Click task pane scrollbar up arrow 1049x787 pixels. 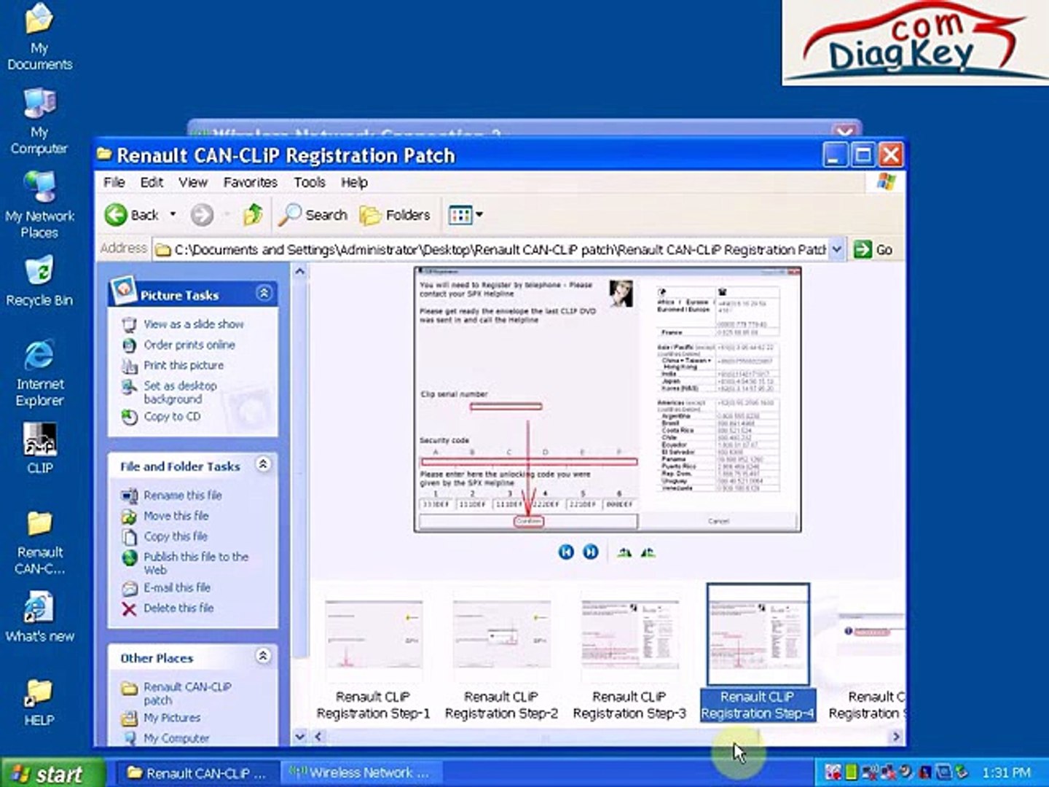(299, 272)
